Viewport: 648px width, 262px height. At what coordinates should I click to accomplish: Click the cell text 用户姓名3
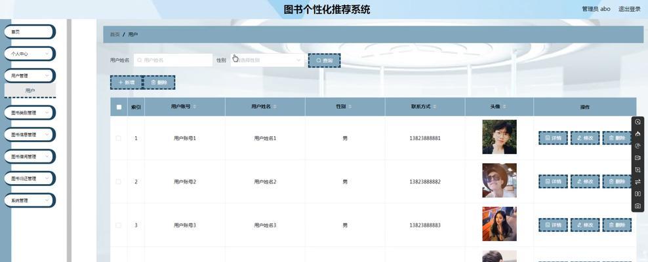point(265,225)
